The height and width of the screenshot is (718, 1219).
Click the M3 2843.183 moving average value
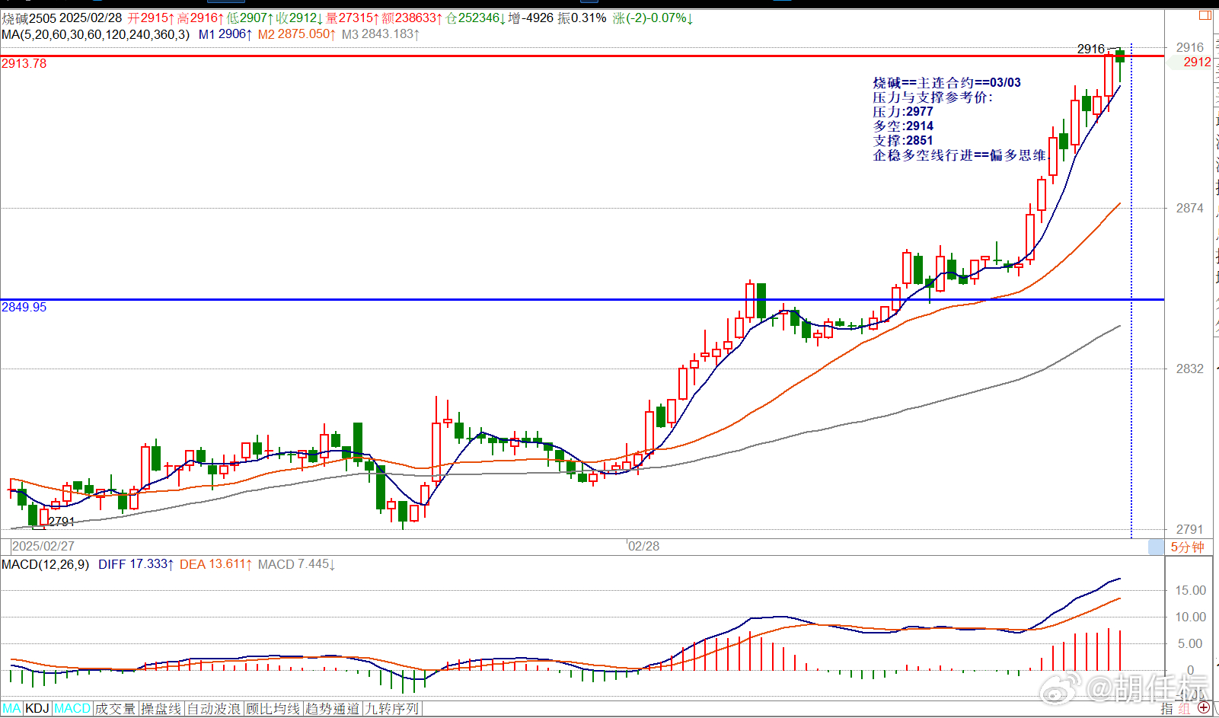coord(381,34)
